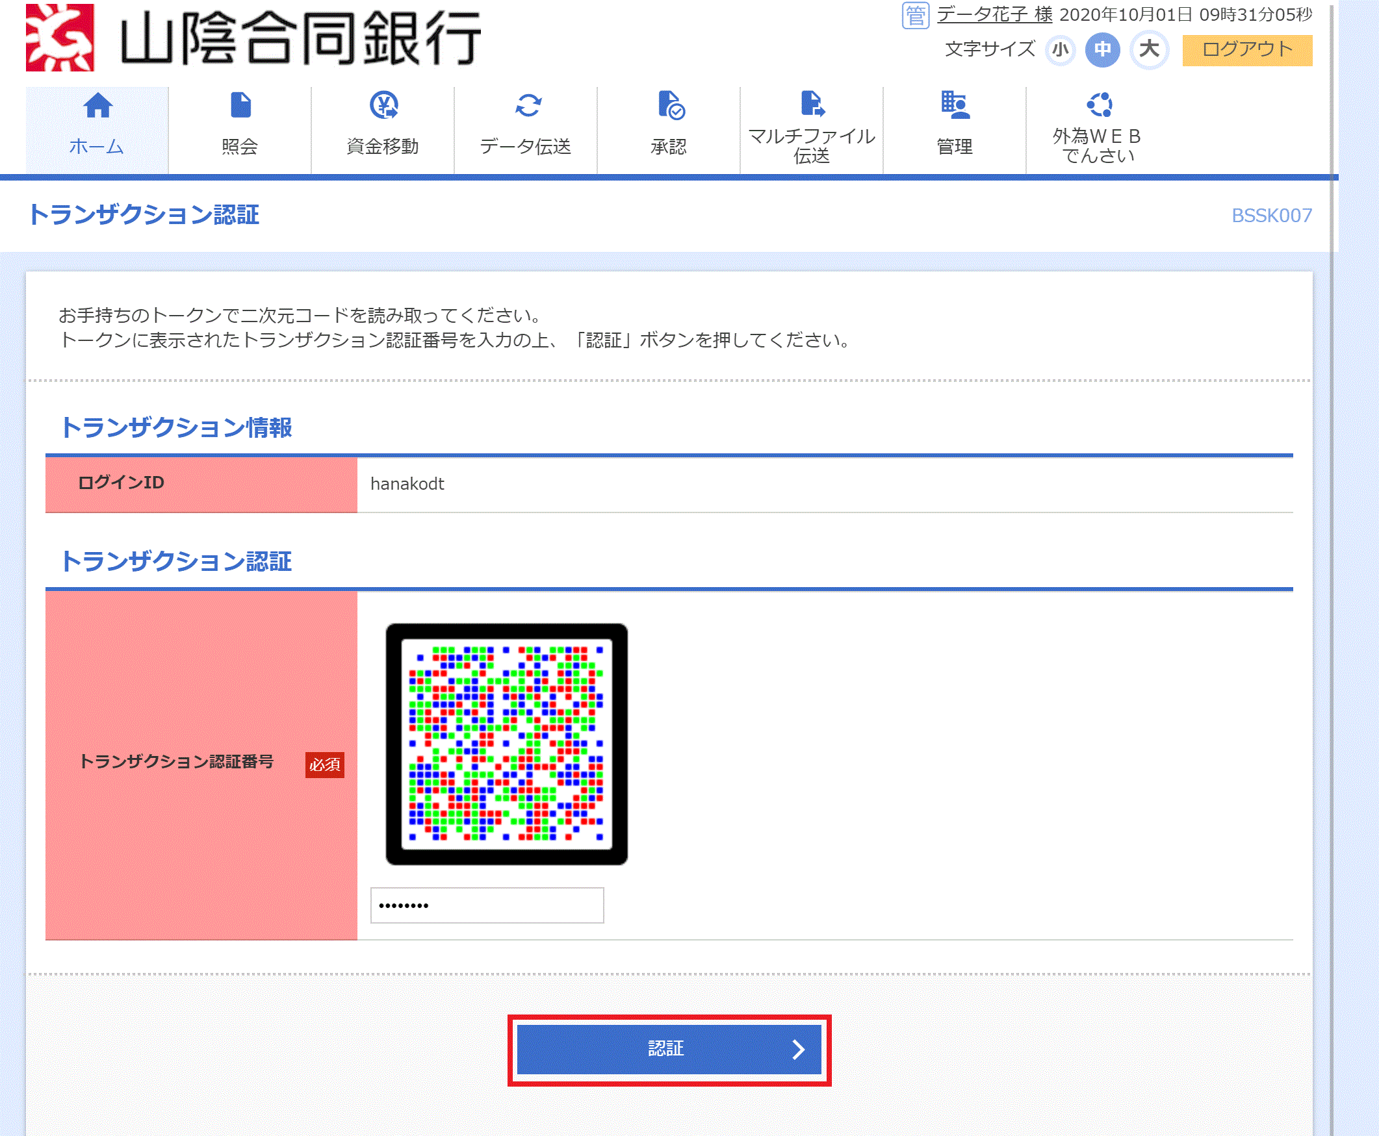Click the マルチファイル伝送 file arrow icon
Screen dimensions: 1379x1136
812,103
